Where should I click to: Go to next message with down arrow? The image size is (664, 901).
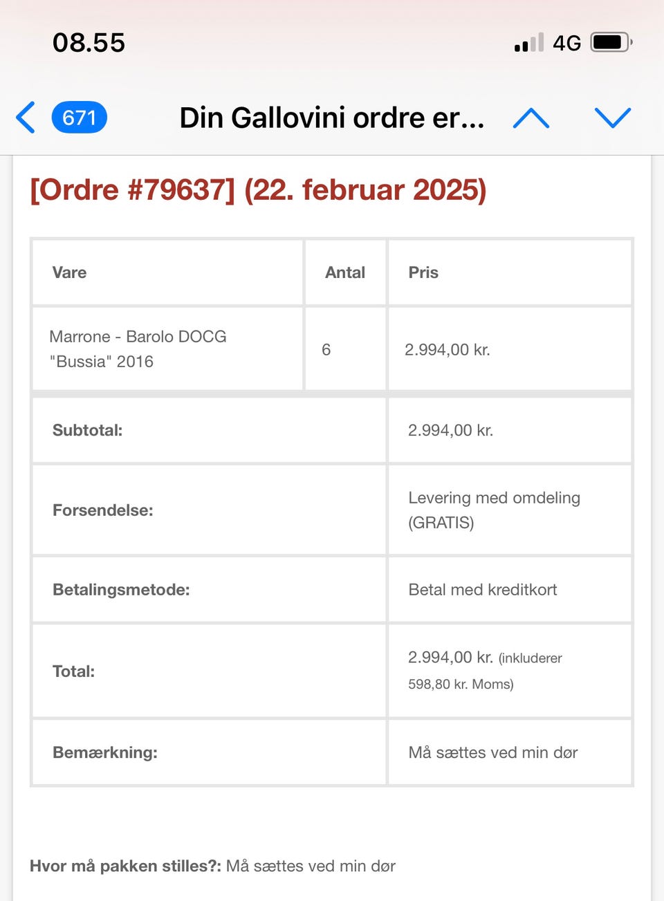coord(613,118)
